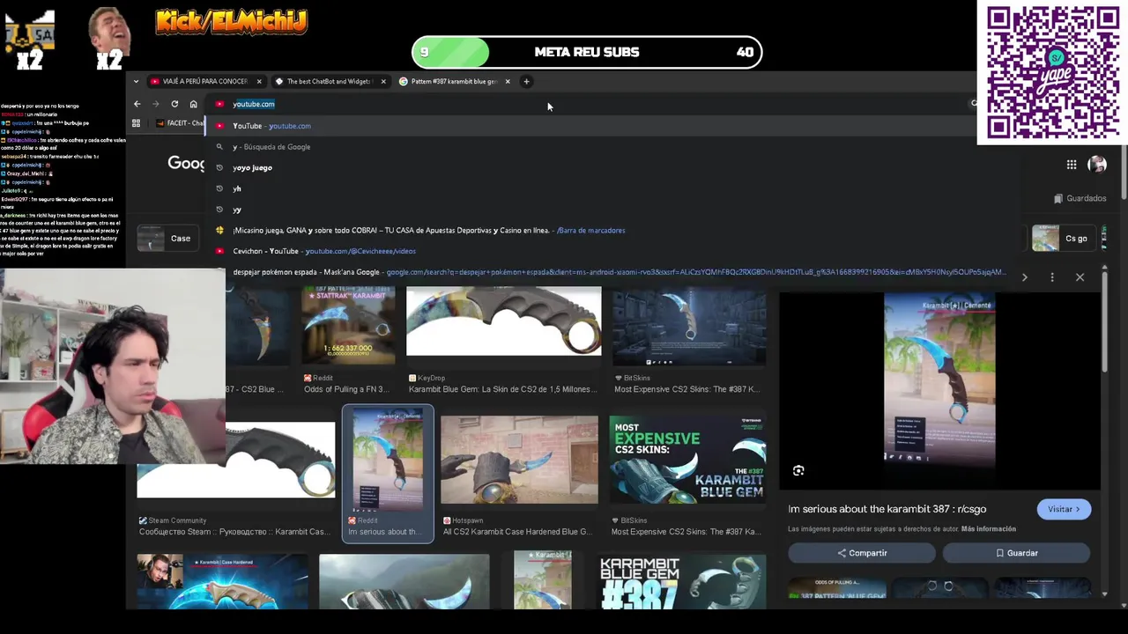
Task: Click the Guardar save button
Action: (1016, 553)
